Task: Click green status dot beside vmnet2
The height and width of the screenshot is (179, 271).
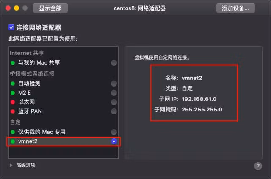Action: coord(13,141)
